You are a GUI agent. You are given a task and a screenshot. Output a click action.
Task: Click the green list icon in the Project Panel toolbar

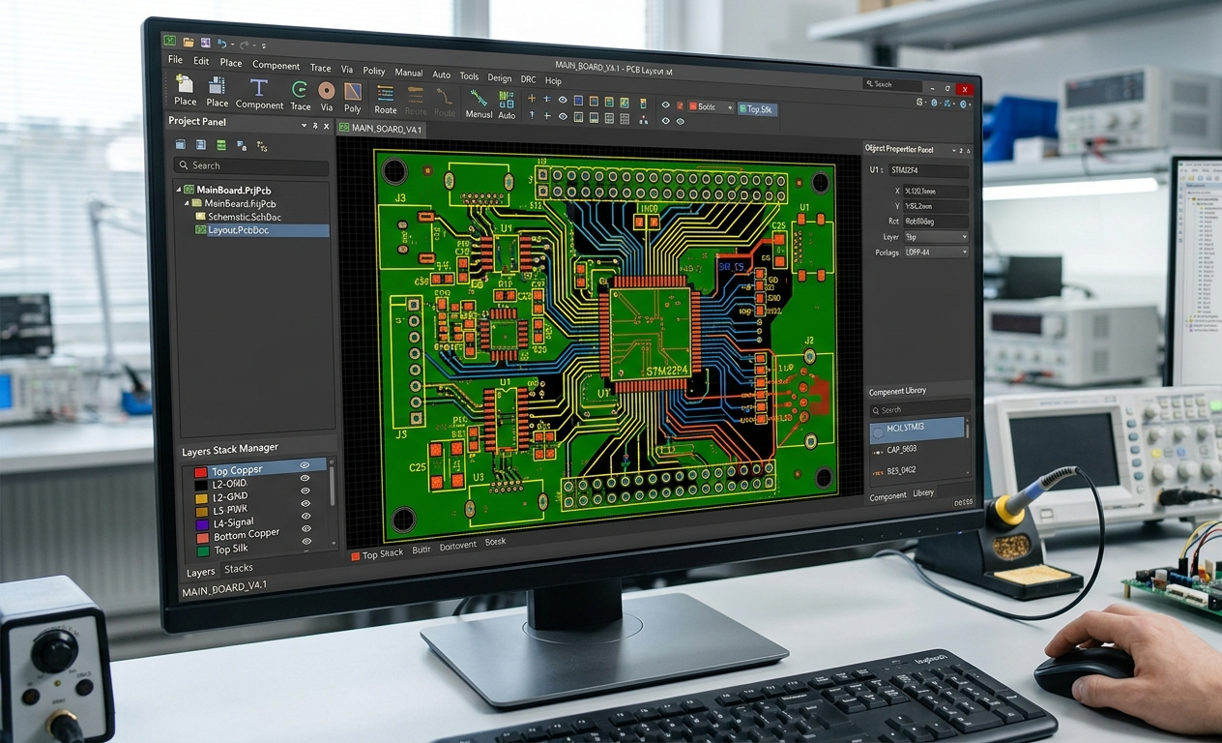click(x=221, y=144)
